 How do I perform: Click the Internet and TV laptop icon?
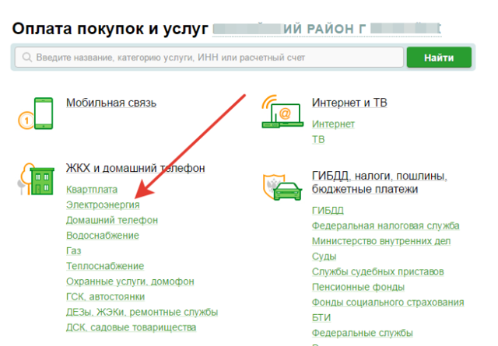click(282, 111)
